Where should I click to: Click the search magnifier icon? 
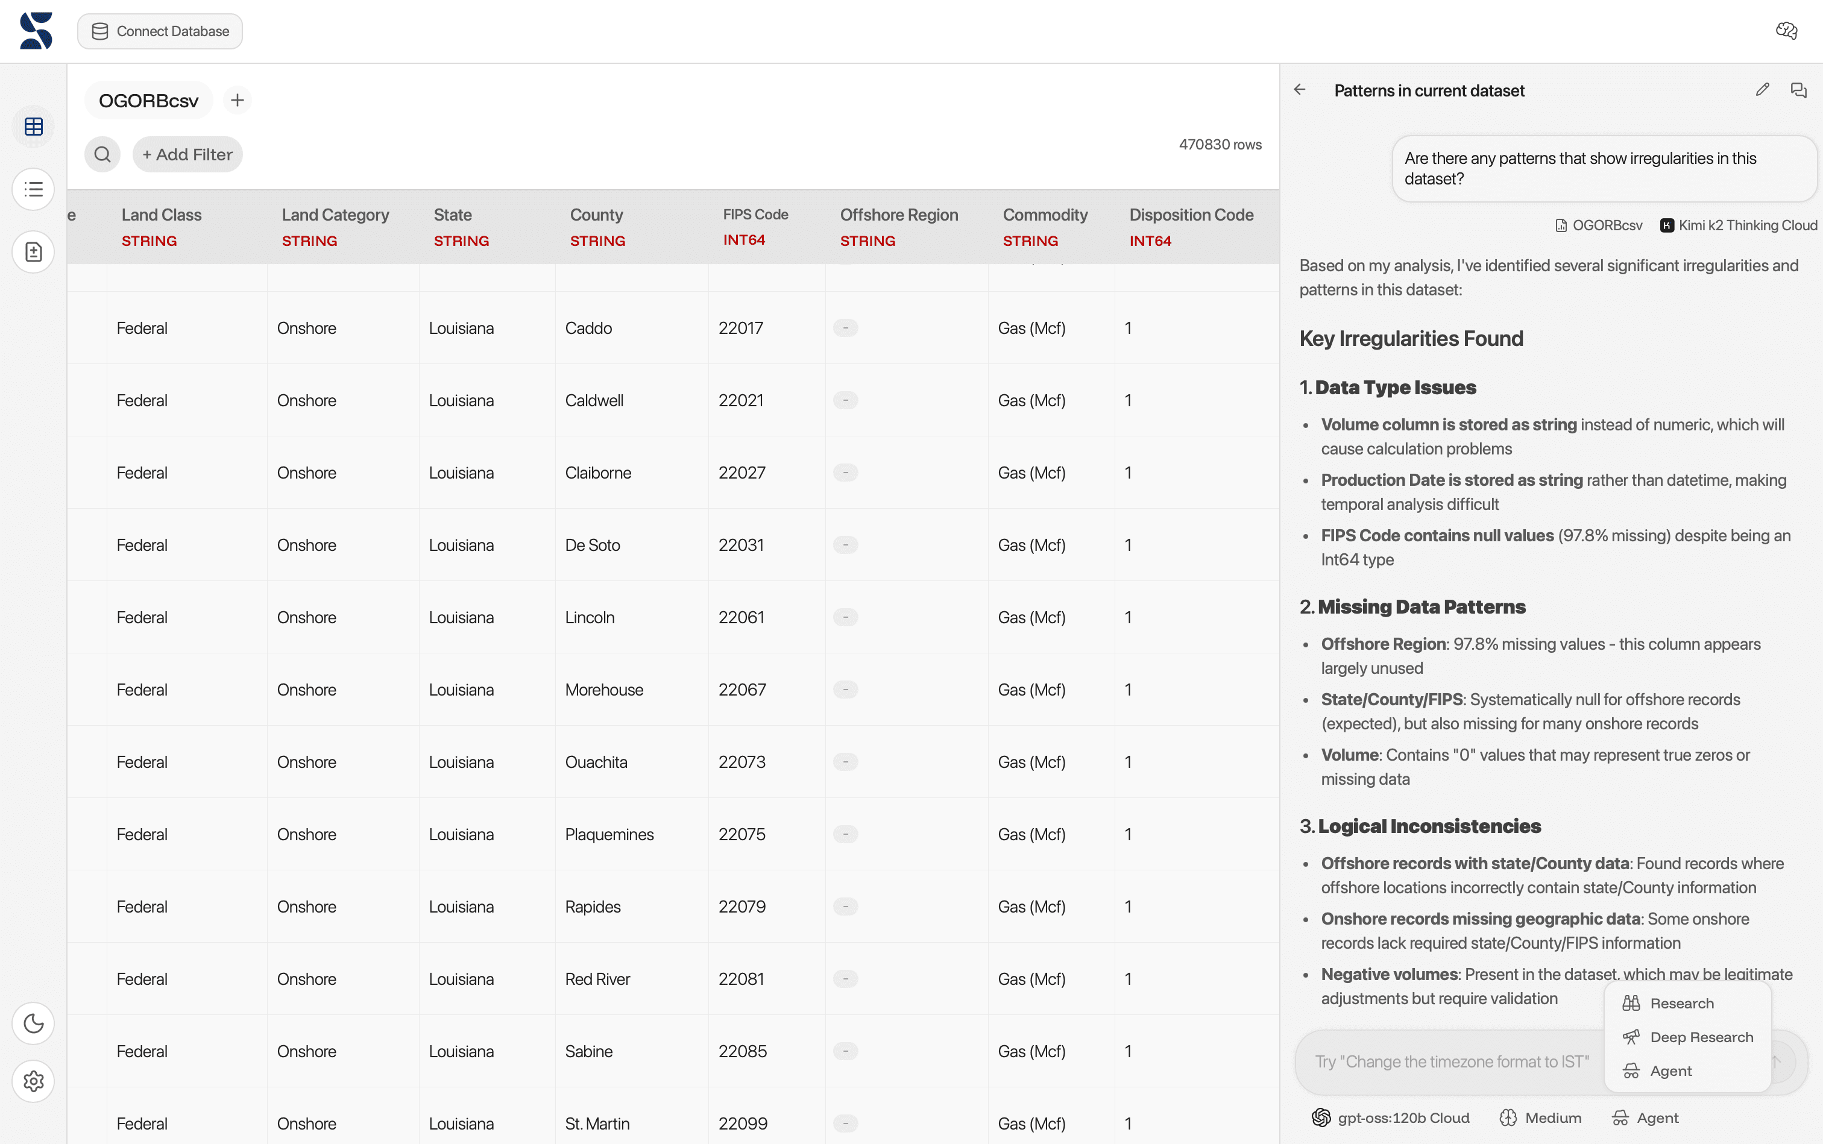[x=102, y=154]
